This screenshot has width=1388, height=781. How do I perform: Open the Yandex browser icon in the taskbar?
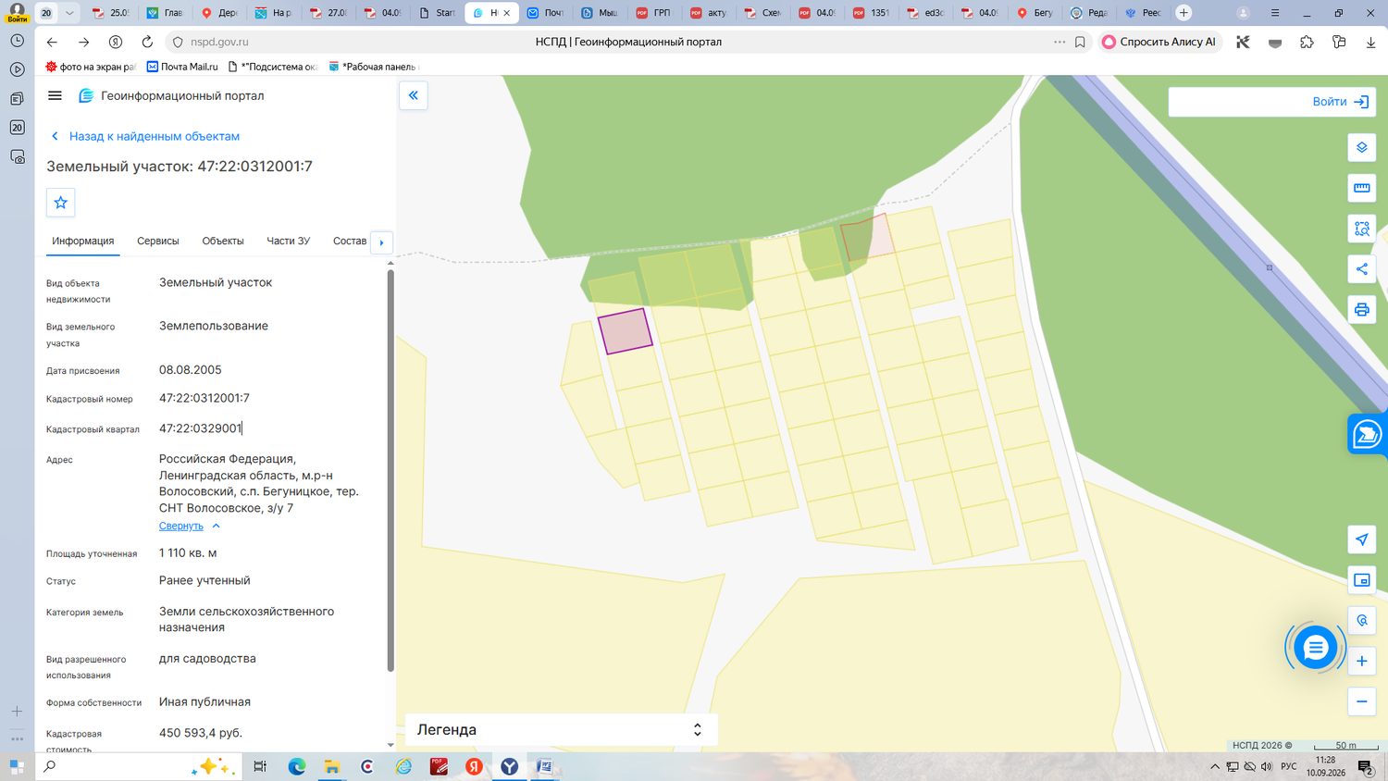tap(509, 767)
